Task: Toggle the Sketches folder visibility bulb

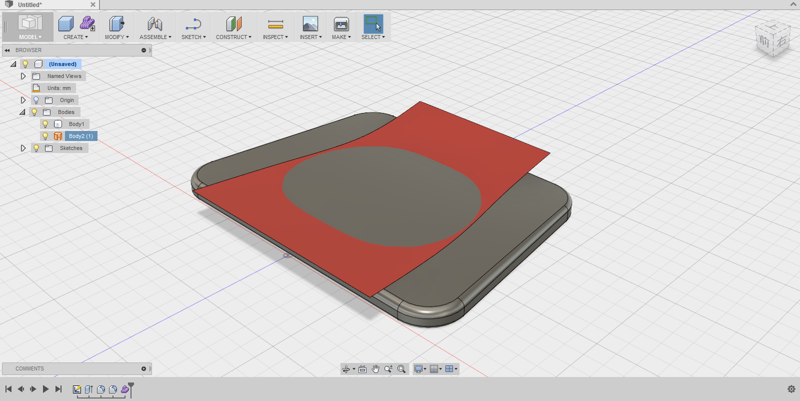Action: pyautogui.click(x=36, y=148)
